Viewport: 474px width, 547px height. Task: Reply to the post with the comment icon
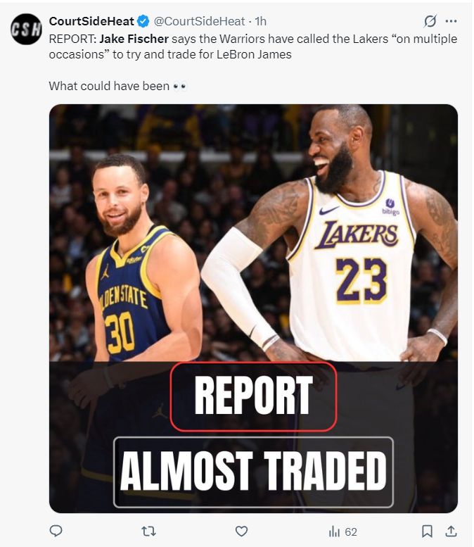pyautogui.click(x=56, y=532)
